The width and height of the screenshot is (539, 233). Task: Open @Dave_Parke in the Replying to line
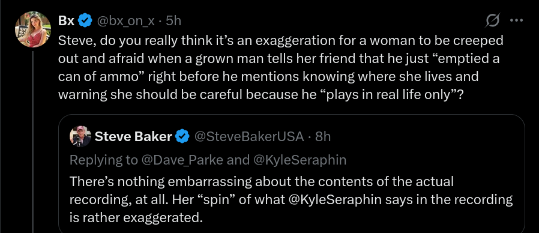(182, 160)
